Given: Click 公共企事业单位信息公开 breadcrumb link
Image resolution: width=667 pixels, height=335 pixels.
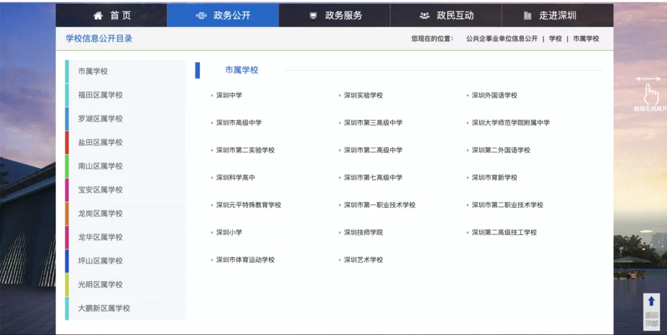Looking at the screenshot, I should [501, 39].
